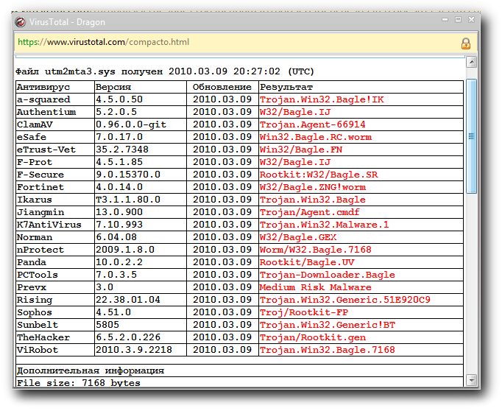The height and width of the screenshot is (411, 502).
Task: Click result 'W32/Bagle.ZNG!worm'
Action: tap(313, 187)
